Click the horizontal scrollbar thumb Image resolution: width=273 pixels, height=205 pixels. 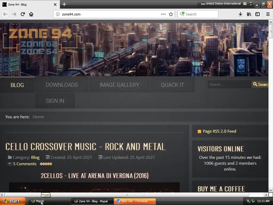pyautogui.click(x=127, y=195)
